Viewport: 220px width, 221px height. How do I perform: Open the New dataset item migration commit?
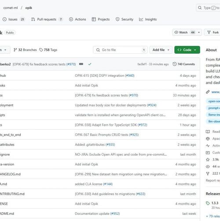click(x=121, y=174)
